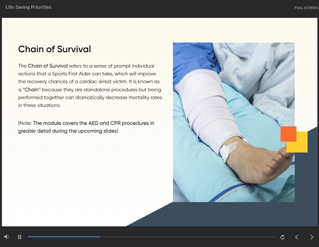
Task: Pause the slide playback
Action: coord(20,237)
